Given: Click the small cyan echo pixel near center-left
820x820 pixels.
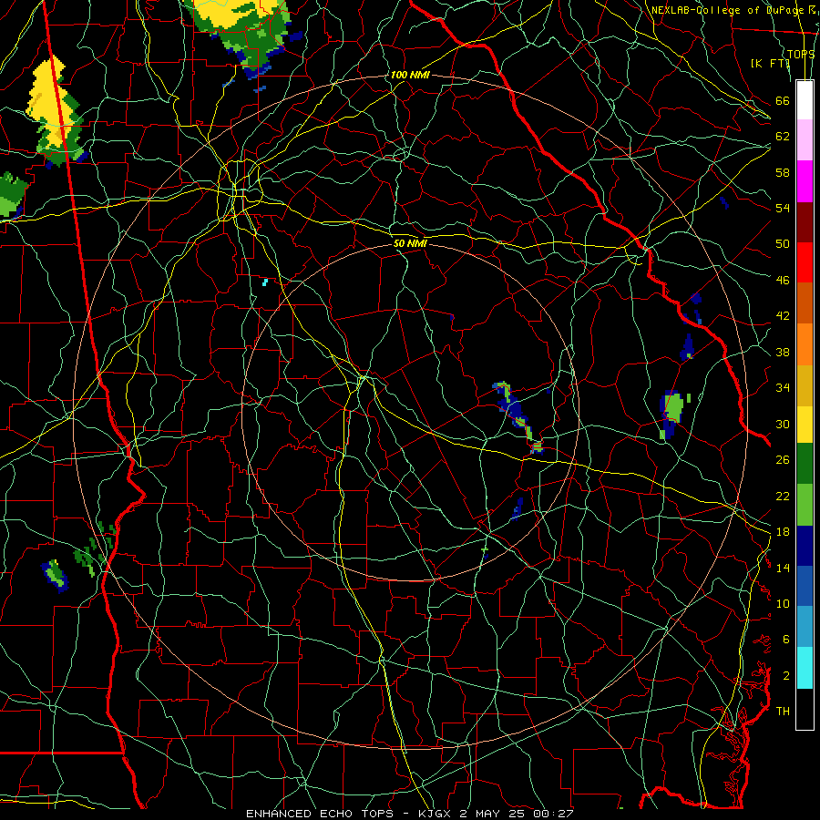Looking at the screenshot, I should [x=265, y=282].
